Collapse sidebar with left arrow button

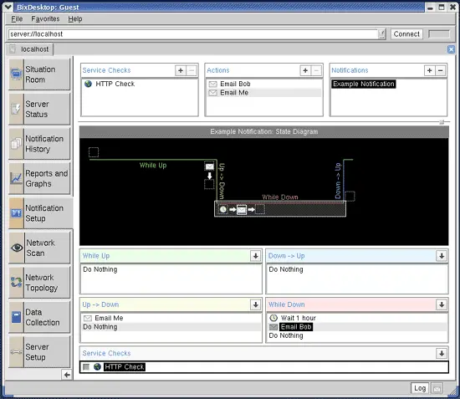tap(67, 375)
